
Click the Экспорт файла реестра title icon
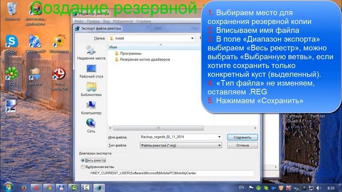coord(77,28)
